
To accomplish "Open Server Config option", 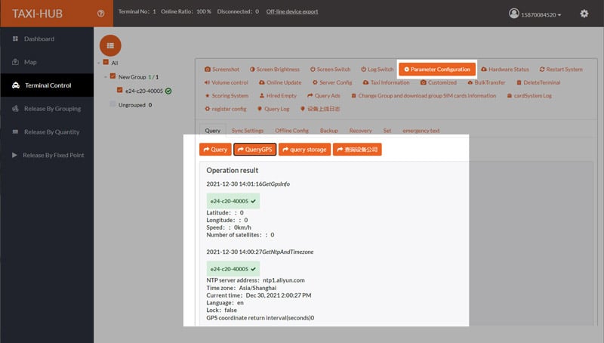I will coord(332,82).
